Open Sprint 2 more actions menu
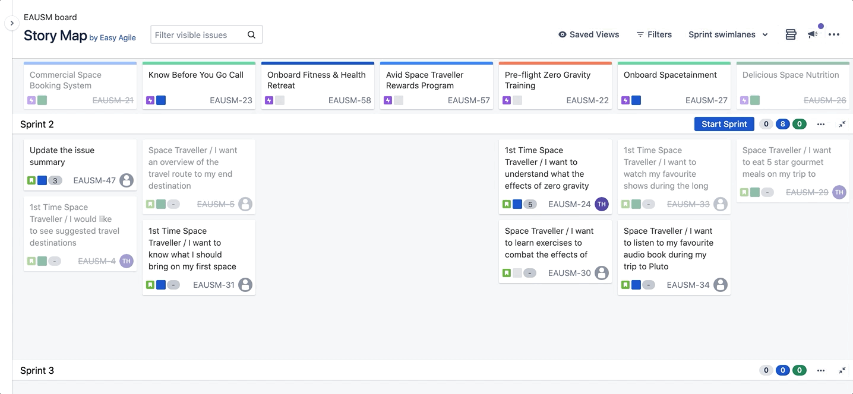Image resolution: width=853 pixels, height=394 pixels. [821, 124]
